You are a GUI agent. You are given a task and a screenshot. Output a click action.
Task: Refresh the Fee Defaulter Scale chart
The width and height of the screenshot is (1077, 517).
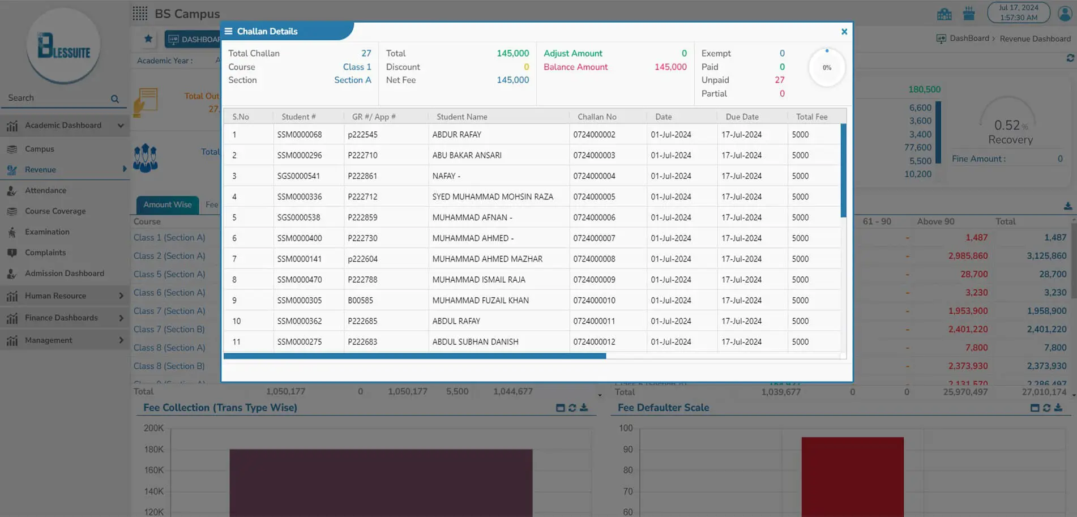pos(1046,408)
